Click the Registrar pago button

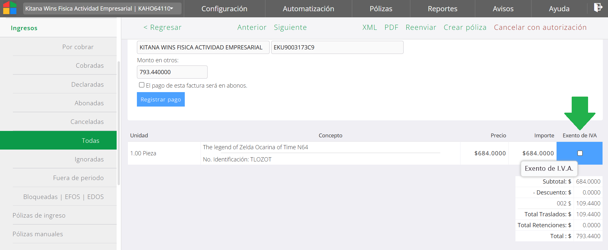tap(161, 99)
